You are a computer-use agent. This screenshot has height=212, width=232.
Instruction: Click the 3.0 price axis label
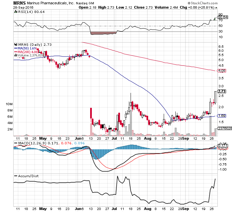[x=221, y=86]
